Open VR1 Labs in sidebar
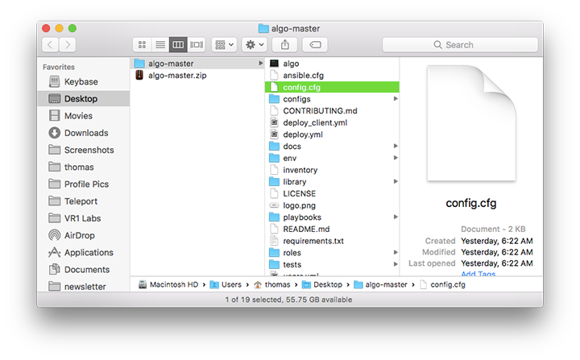Image resolution: width=580 pixels, height=360 pixels. [x=84, y=218]
